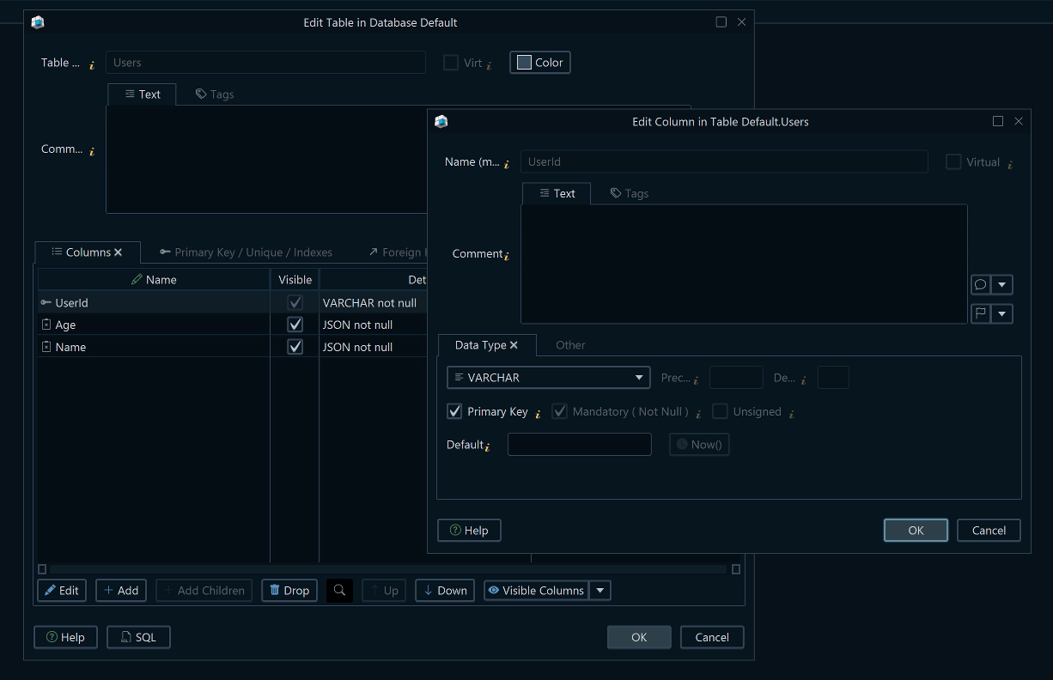Enable Primary Key for the column

[454, 411]
